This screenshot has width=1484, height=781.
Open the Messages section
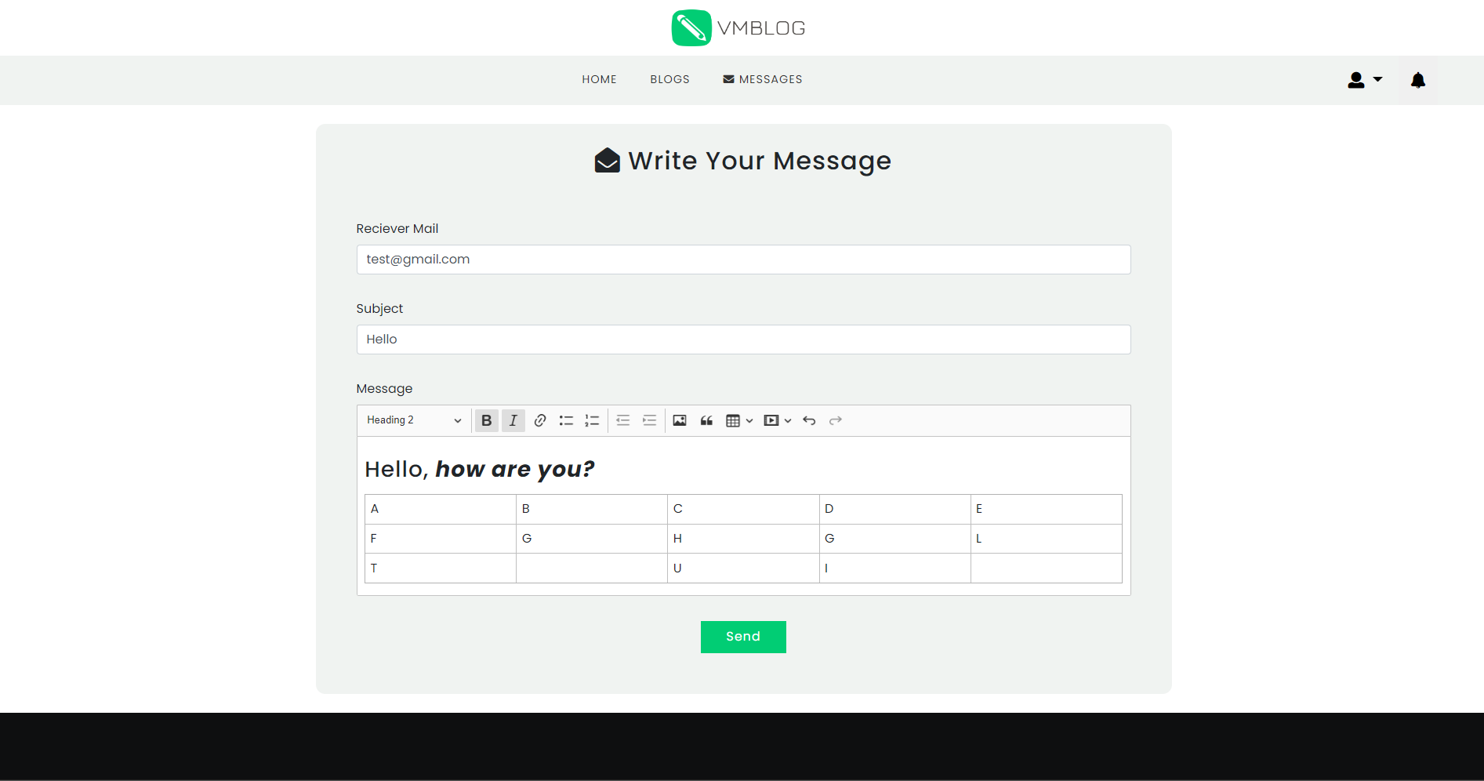(762, 79)
